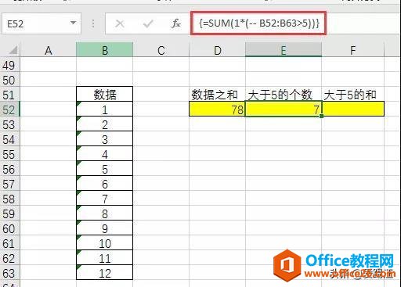
Task: Click the 数据之和 label cell
Action: 217,95
